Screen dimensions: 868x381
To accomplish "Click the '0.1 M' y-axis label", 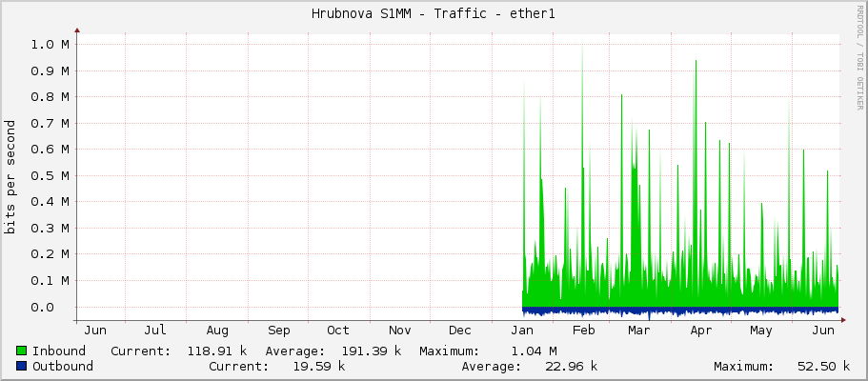I will [50, 281].
